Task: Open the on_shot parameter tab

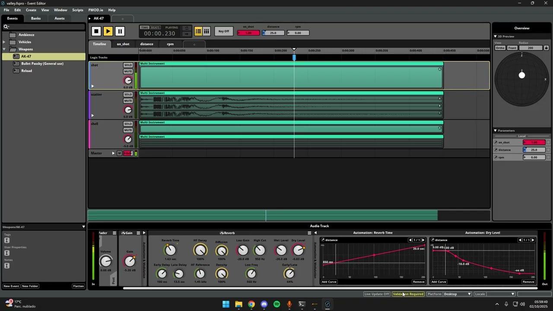Action: click(123, 44)
